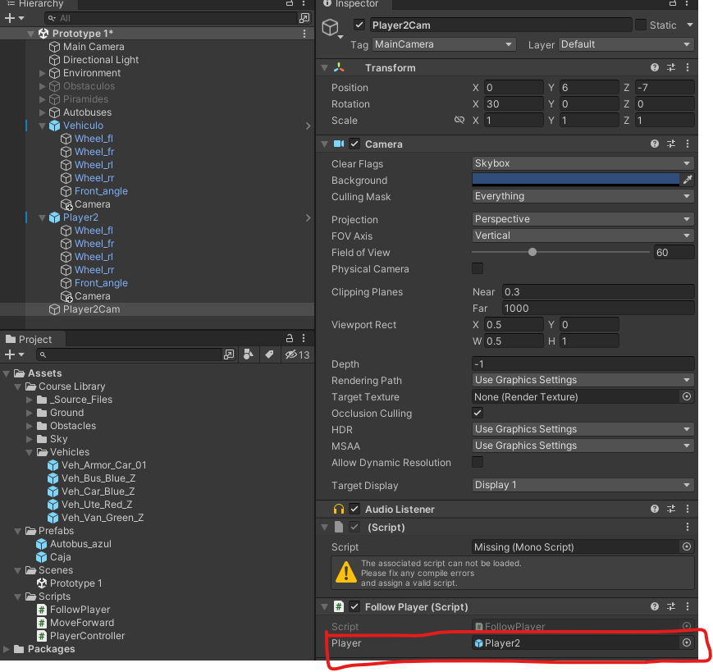713x672 pixels.
Task: Click the Hierarchy search-by-type icon
Action: (304, 18)
